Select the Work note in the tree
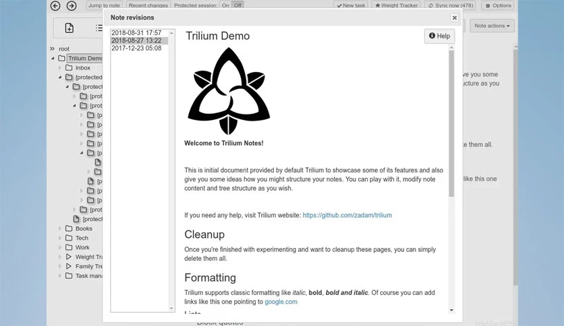Viewport: 564px width, 326px height. pyautogui.click(x=82, y=247)
